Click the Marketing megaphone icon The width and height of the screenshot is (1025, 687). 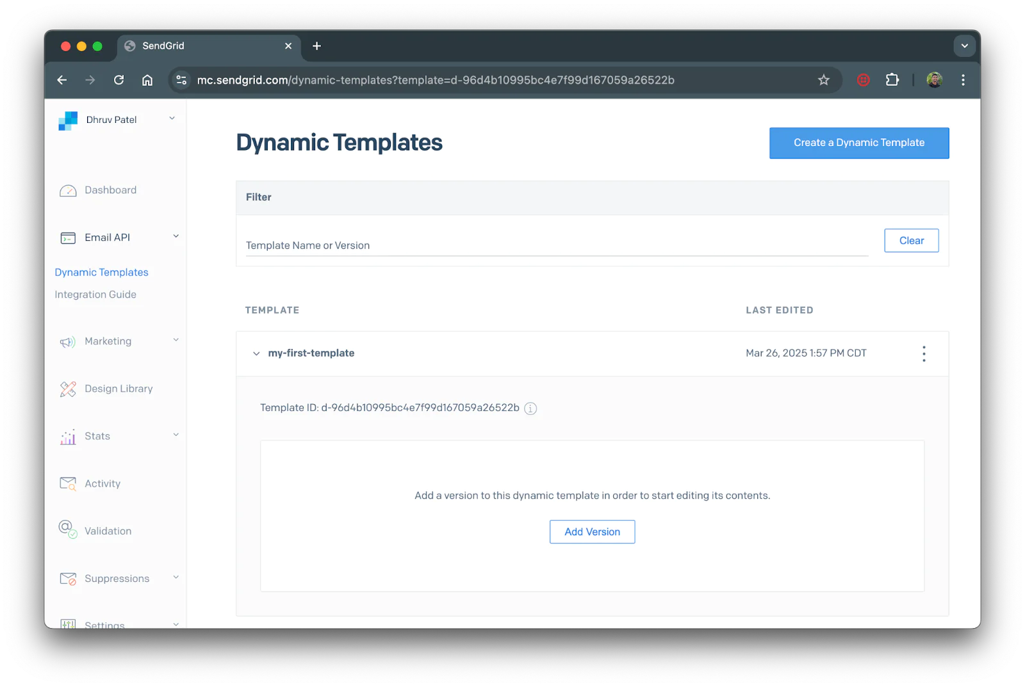click(68, 342)
